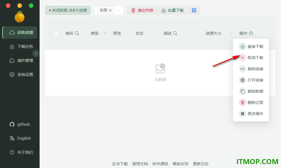Open the 软件源码 footer link

point(160,164)
